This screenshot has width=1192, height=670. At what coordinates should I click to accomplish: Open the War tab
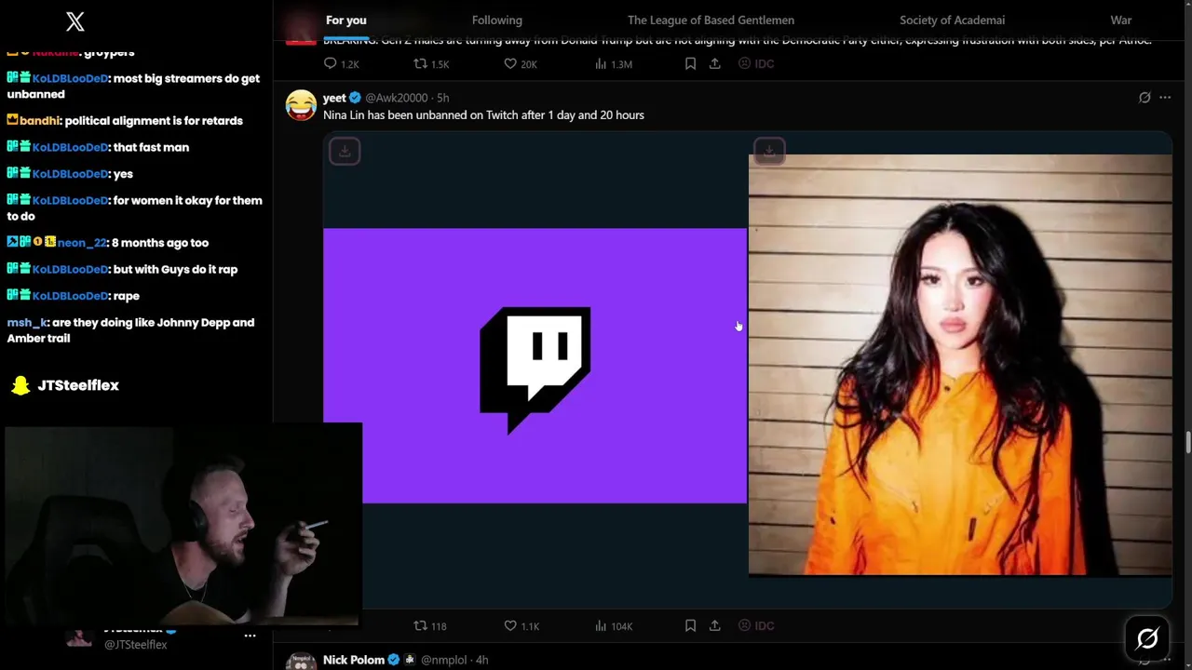pyautogui.click(x=1121, y=20)
